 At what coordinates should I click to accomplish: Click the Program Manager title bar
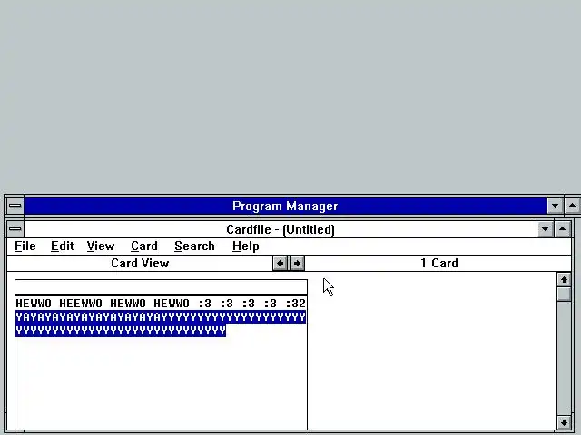tap(285, 206)
